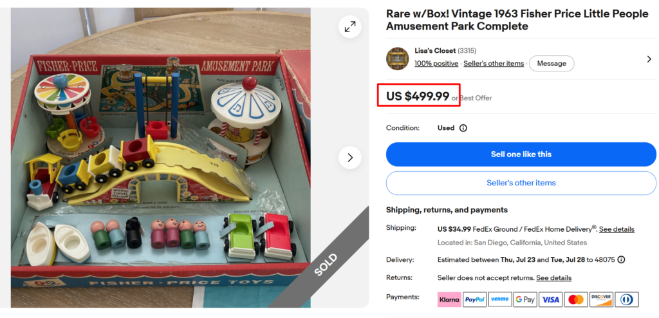This screenshot has height=318, width=659.
Task: Select the Mastercard icon
Action: tap(576, 299)
